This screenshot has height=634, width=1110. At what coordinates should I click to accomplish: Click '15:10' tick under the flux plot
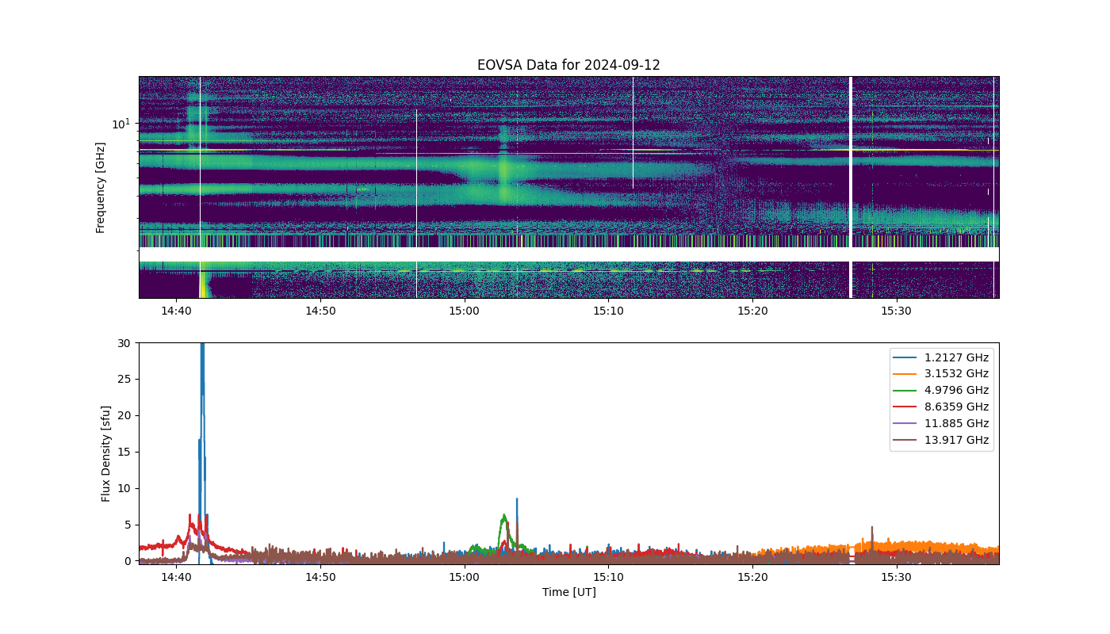coord(608,578)
